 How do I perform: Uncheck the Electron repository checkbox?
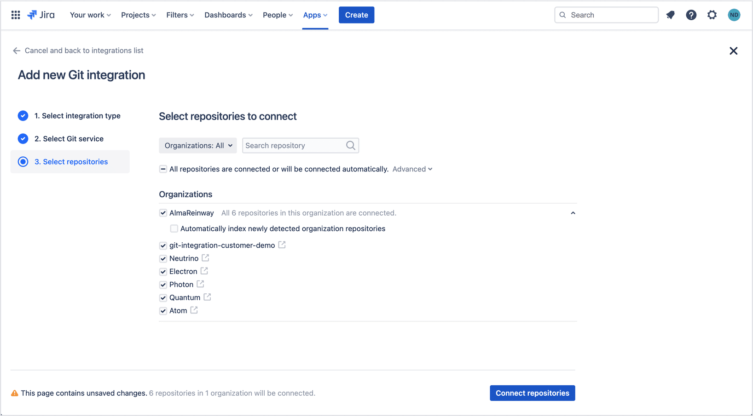point(163,272)
